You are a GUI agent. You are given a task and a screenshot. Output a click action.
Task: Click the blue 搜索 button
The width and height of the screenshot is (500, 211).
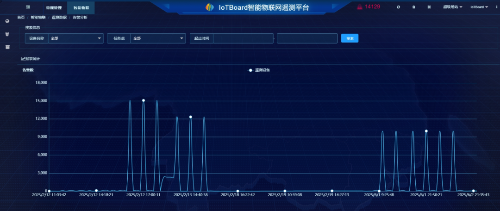point(350,38)
